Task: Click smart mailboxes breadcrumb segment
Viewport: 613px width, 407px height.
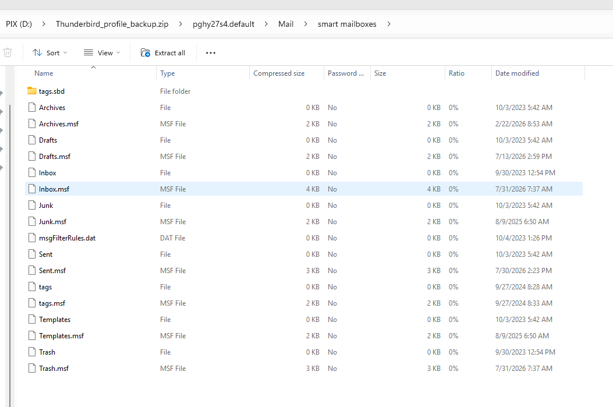Action: click(x=347, y=24)
